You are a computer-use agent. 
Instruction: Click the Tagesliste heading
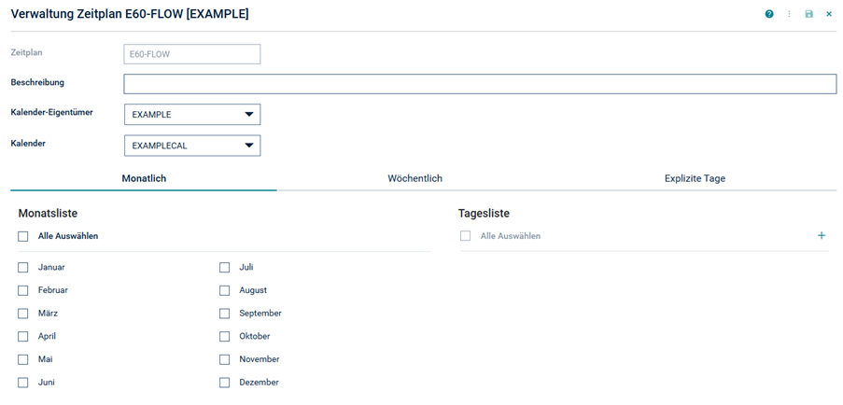484,214
